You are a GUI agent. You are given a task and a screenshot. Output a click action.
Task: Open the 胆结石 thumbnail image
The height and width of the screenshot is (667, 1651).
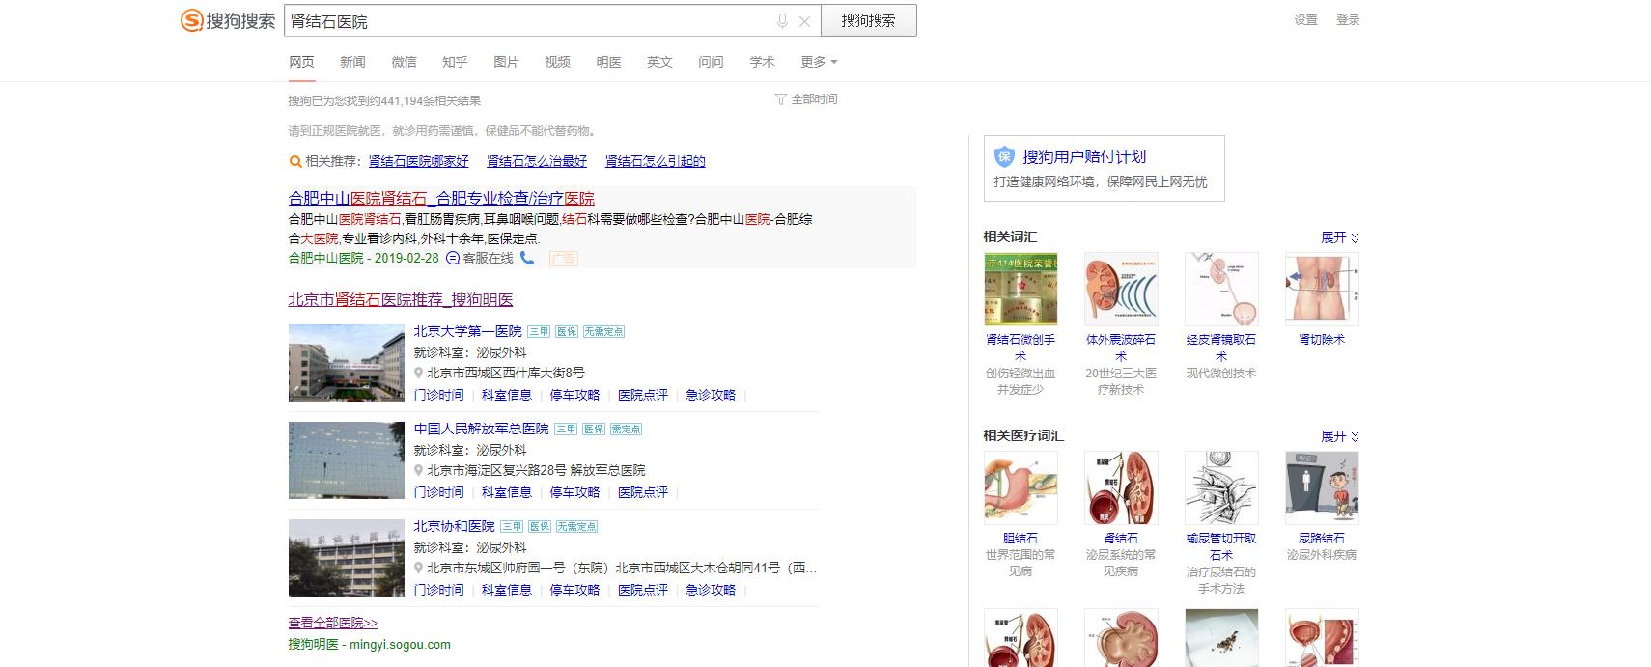[x=1021, y=487]
